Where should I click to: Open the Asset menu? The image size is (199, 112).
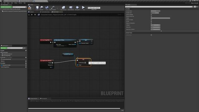[x=8, y=3]
